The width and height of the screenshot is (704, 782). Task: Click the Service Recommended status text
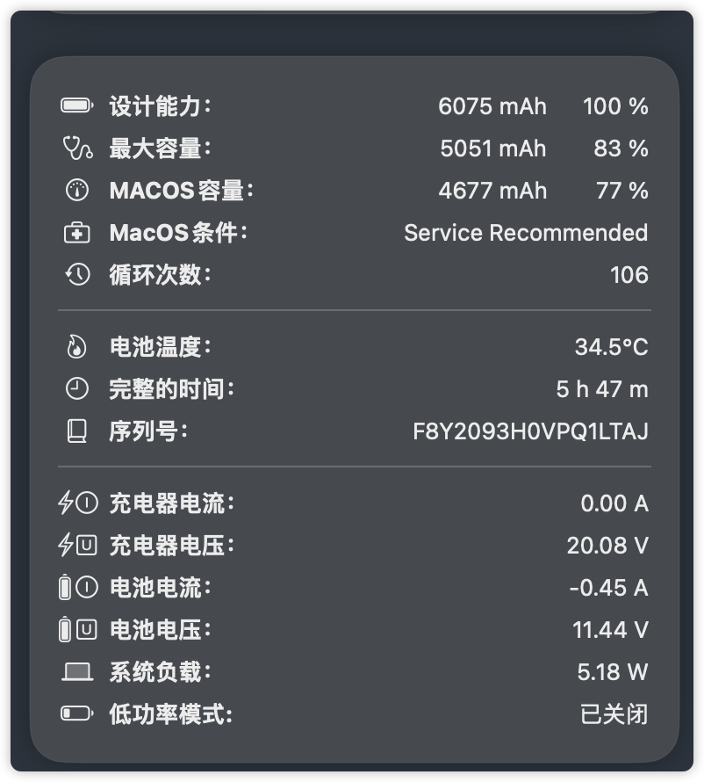[x=526, y=233]
